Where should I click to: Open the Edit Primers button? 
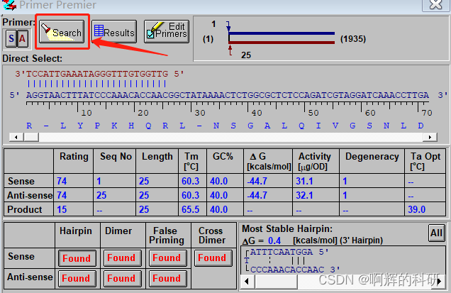(167, 32)
